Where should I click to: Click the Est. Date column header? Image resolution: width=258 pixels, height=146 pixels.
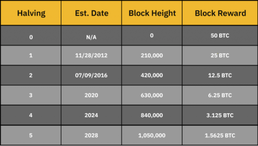click(92, 13)
